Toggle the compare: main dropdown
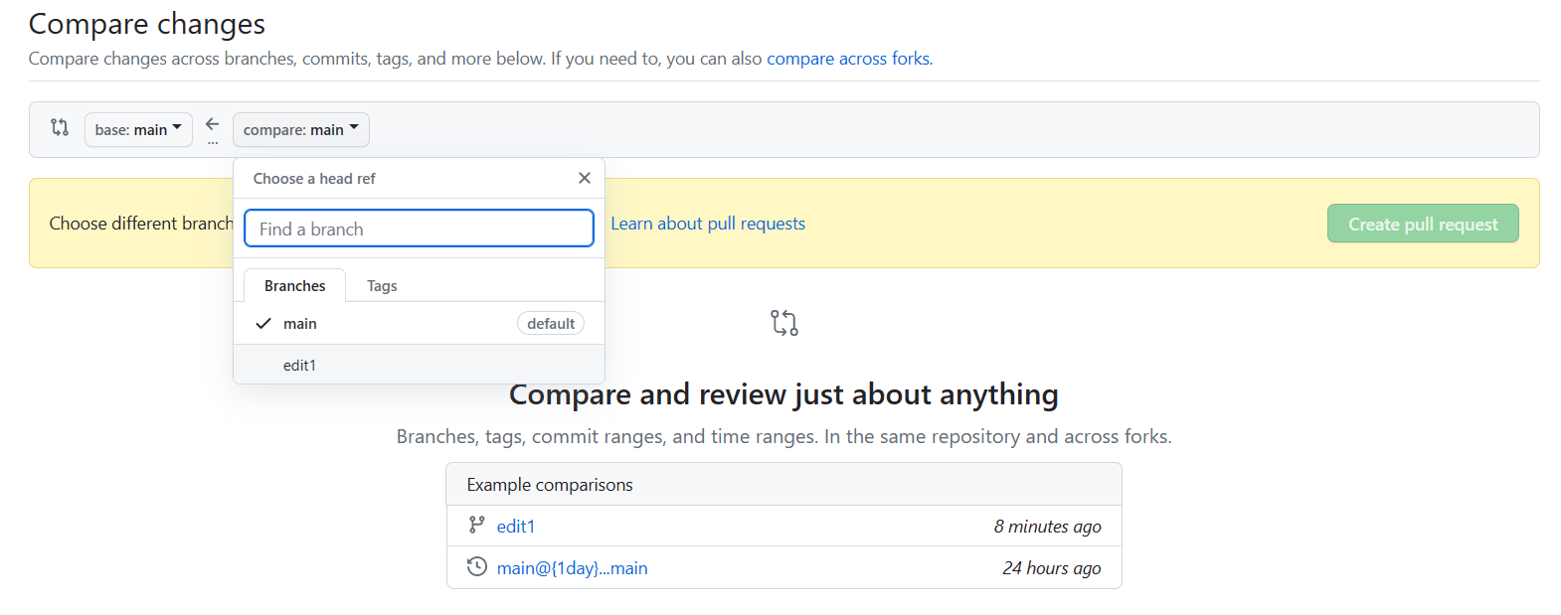This screenshot has height=615, width=1561. coord(300,129)
